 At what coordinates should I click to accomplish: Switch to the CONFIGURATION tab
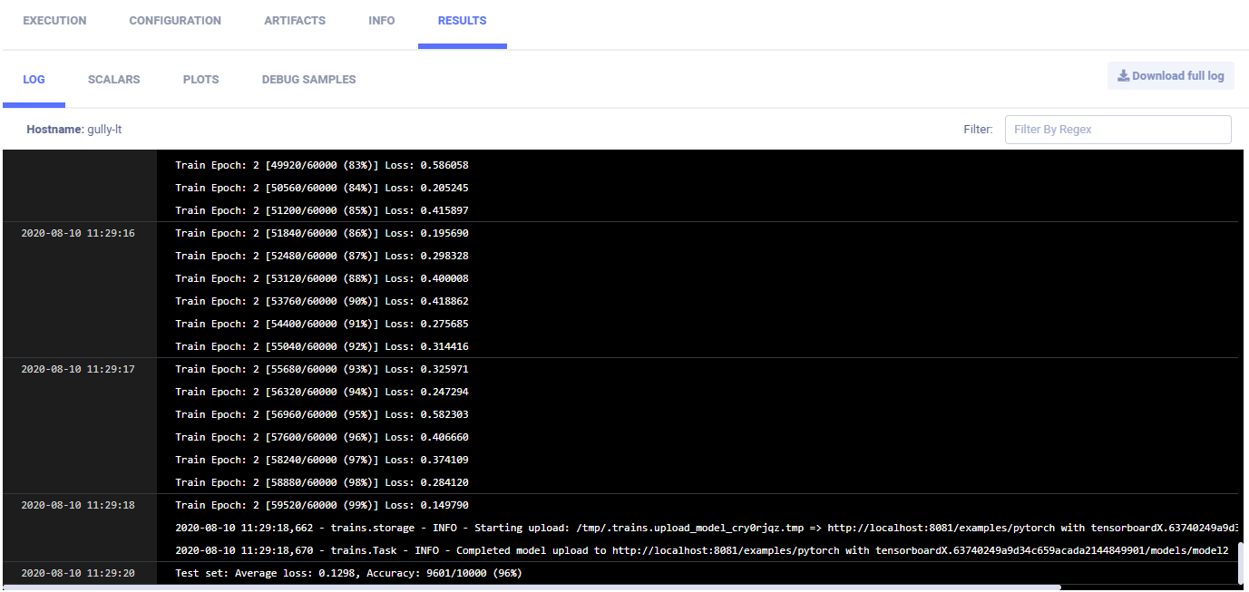click(175, 21)
